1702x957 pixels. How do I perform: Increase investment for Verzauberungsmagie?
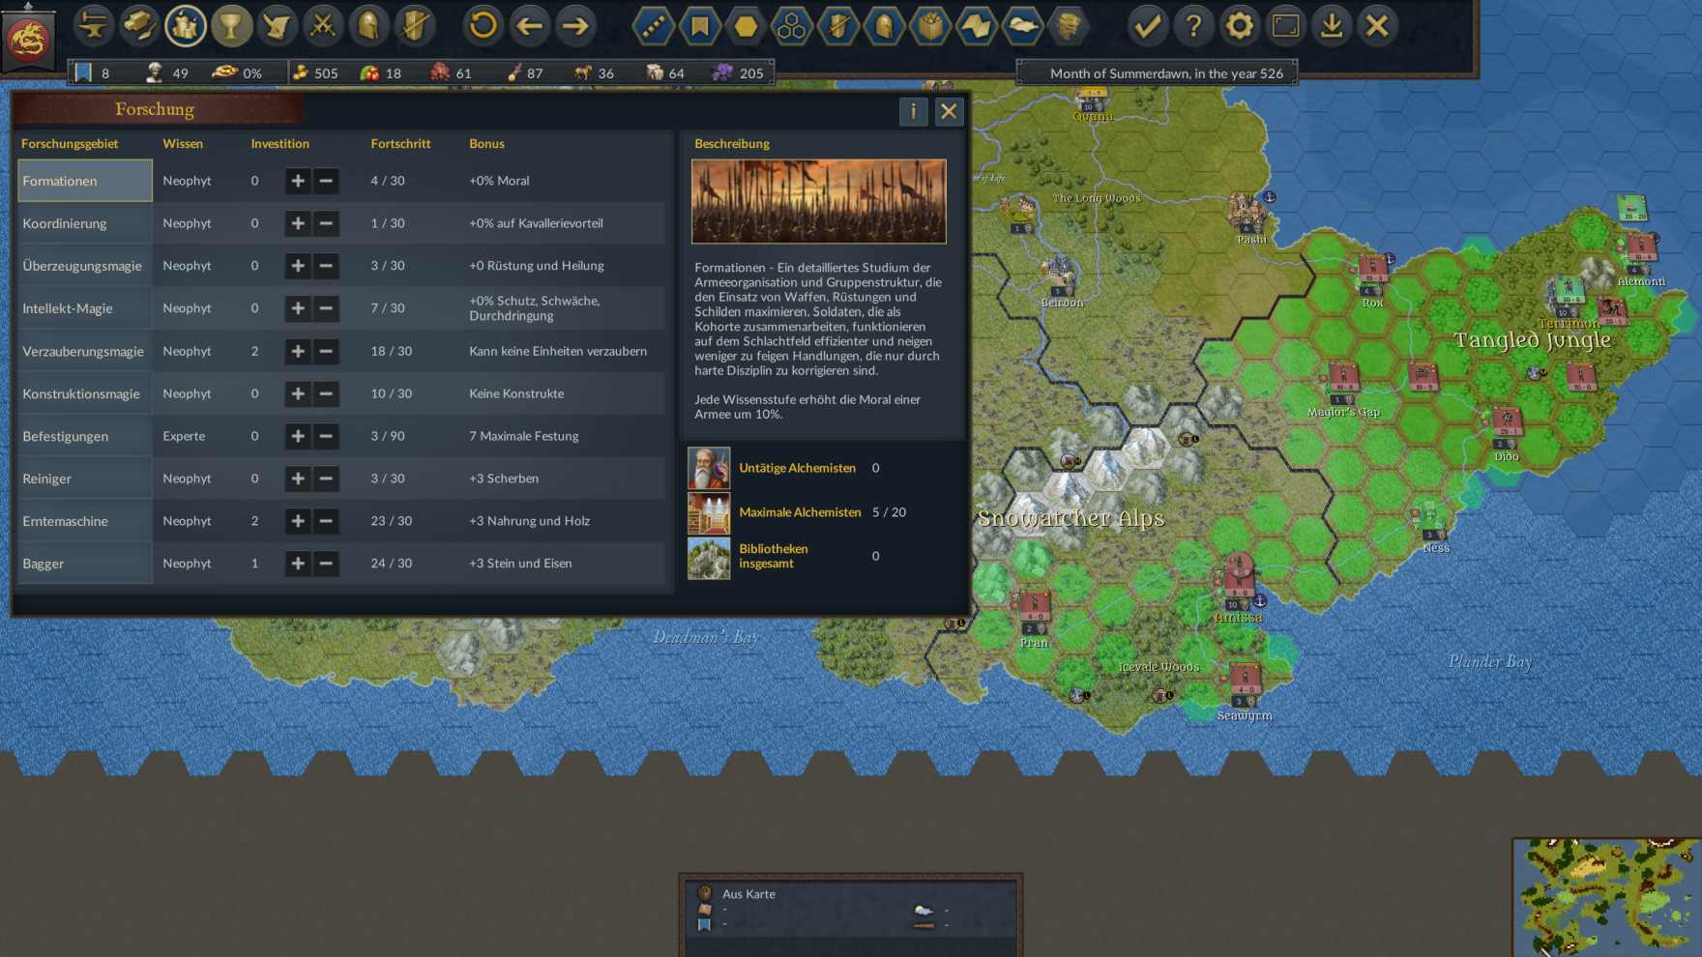(298, 351)
